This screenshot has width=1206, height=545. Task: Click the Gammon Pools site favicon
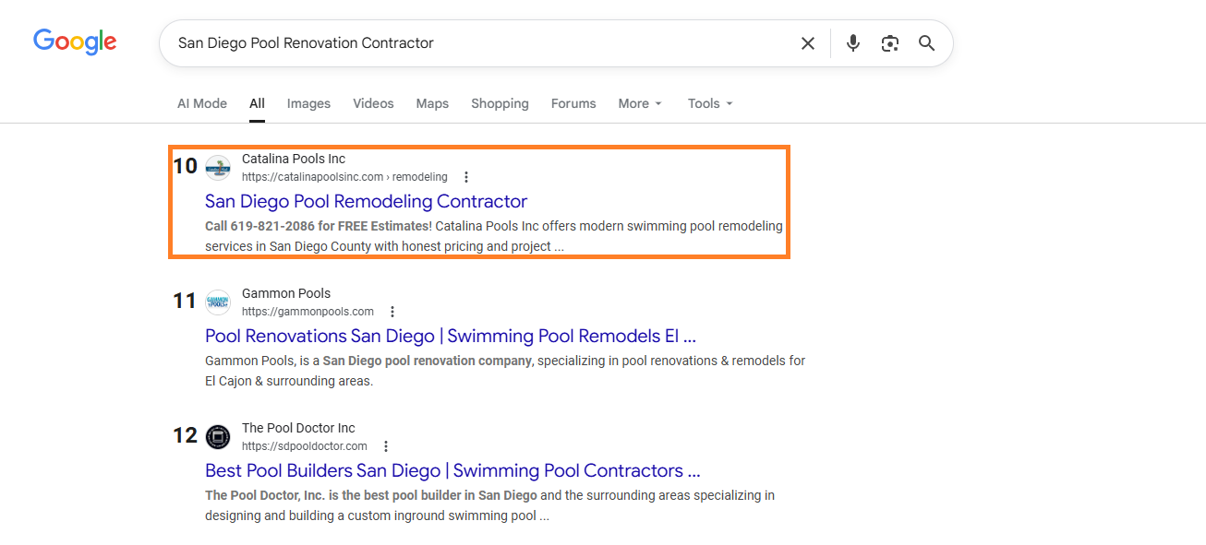pyautogui.click(x=218, y=302)
